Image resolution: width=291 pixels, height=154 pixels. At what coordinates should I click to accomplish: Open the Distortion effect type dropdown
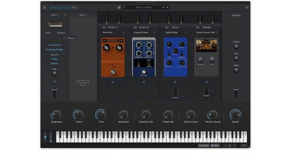click(x=113, y=32)
